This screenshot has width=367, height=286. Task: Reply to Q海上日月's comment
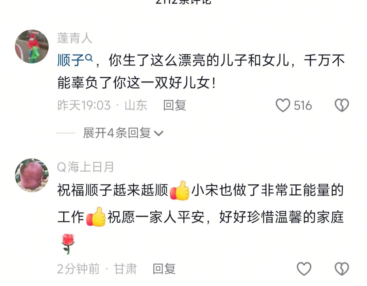tap(164, 269)
